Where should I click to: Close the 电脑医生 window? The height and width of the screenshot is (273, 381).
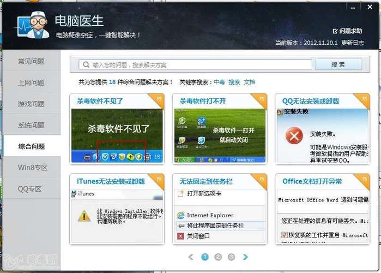click(x=370, y=7)
